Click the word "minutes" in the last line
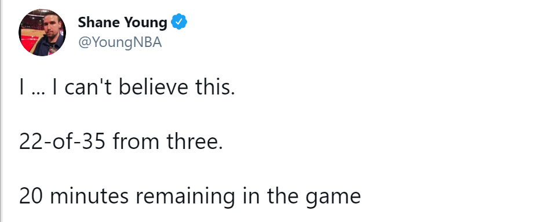 89,196
